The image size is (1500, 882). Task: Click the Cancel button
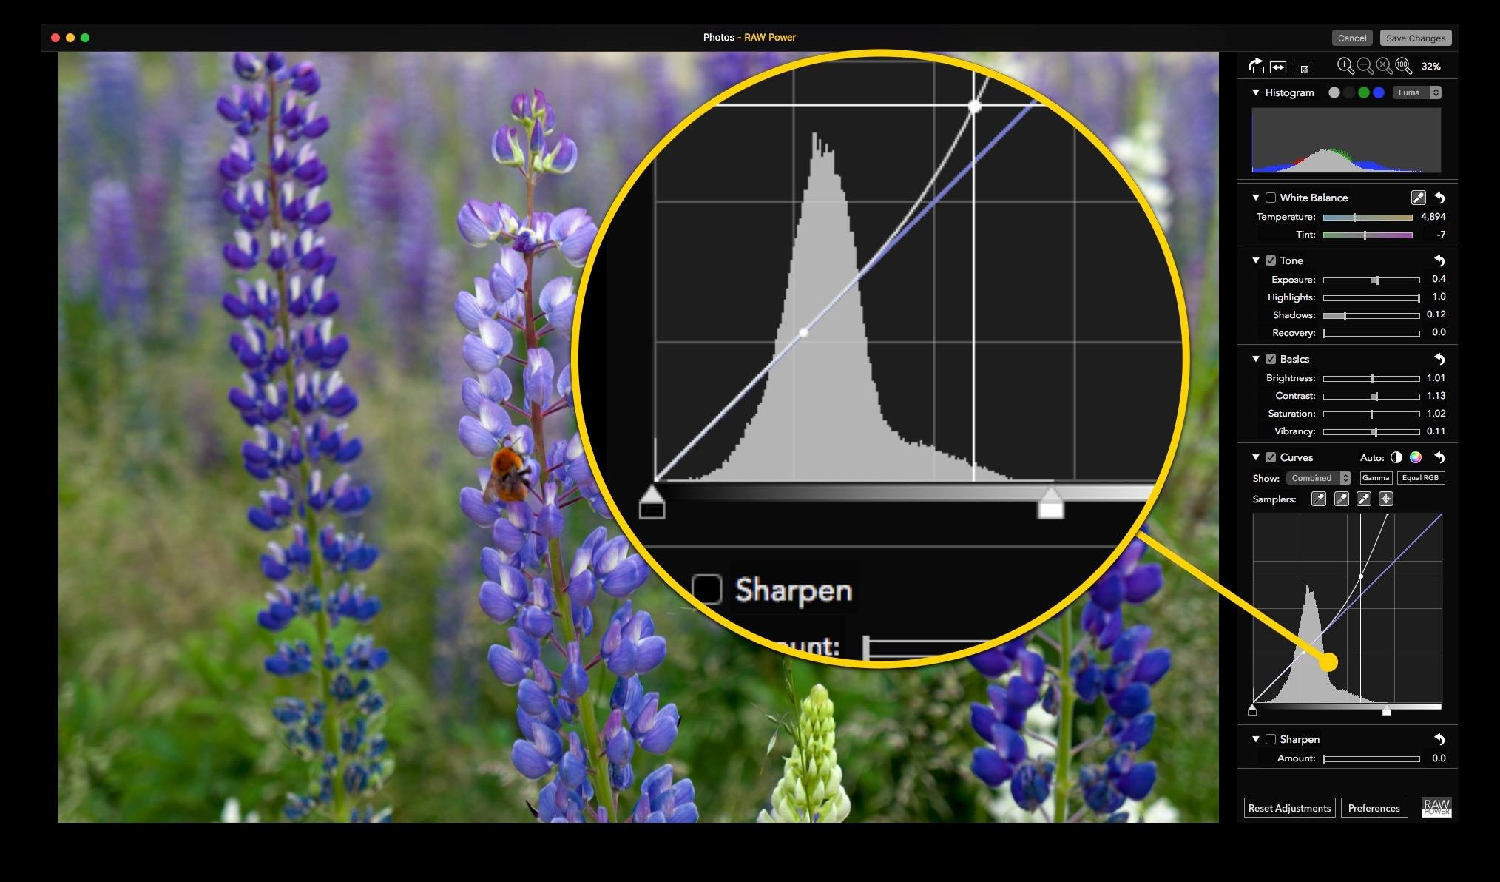pos(1352,38)
